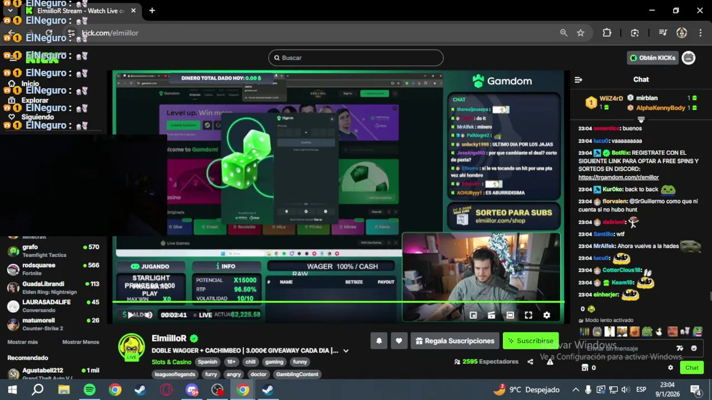Open the user avatar menu on Kick

[x=689, y=58]
